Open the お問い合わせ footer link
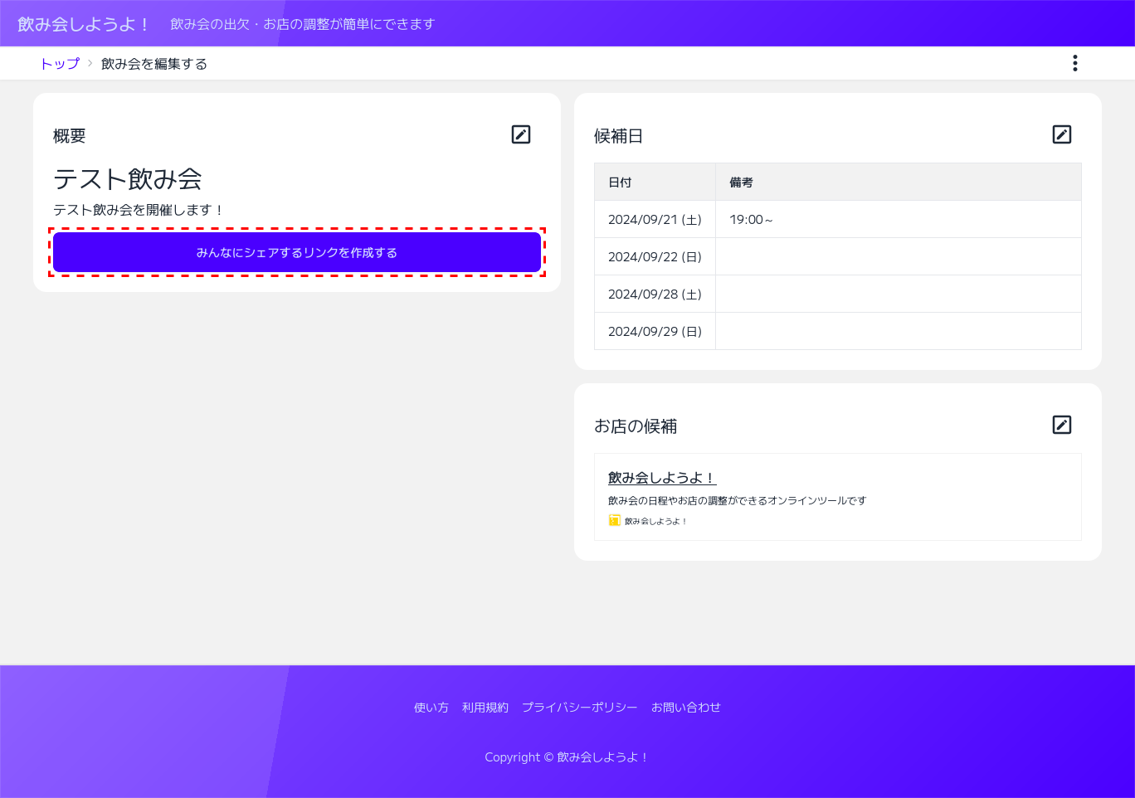The image size is (1135, 798). point(686,708)
